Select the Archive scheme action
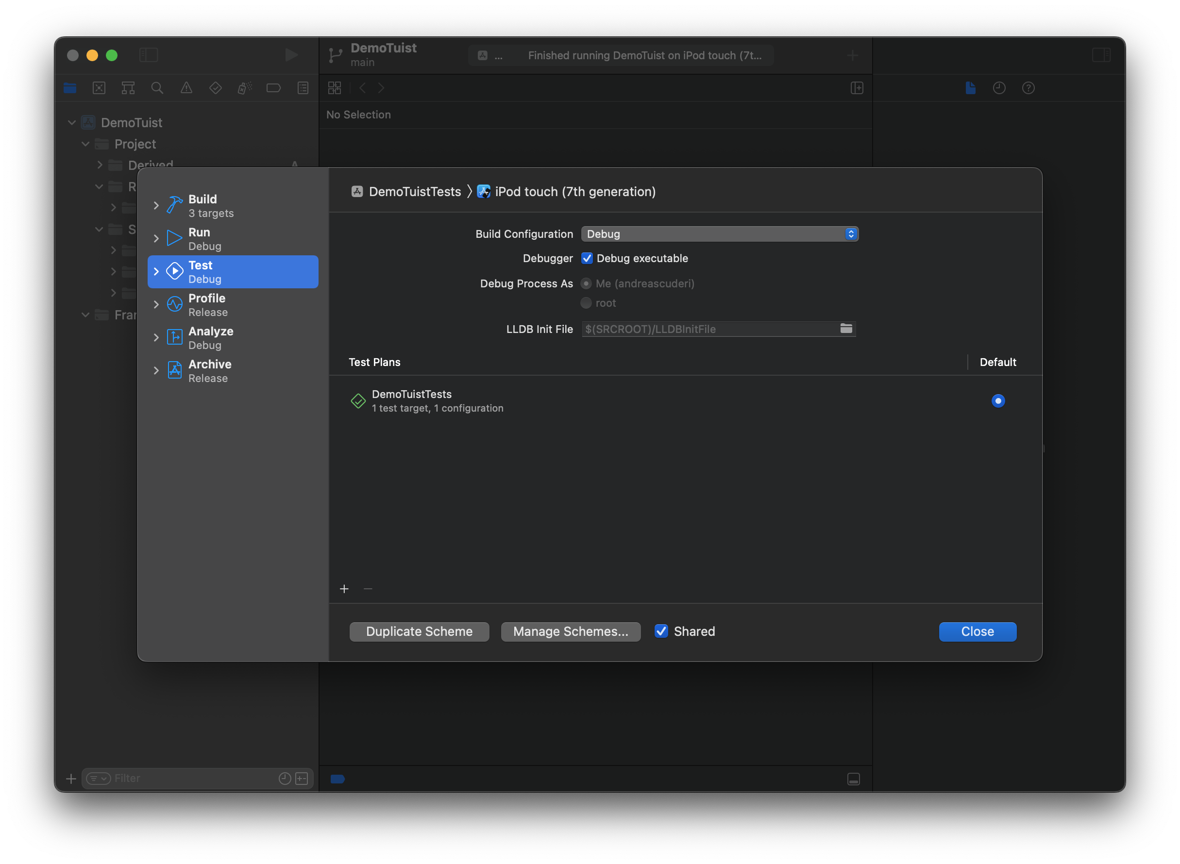 pos(233,370)
